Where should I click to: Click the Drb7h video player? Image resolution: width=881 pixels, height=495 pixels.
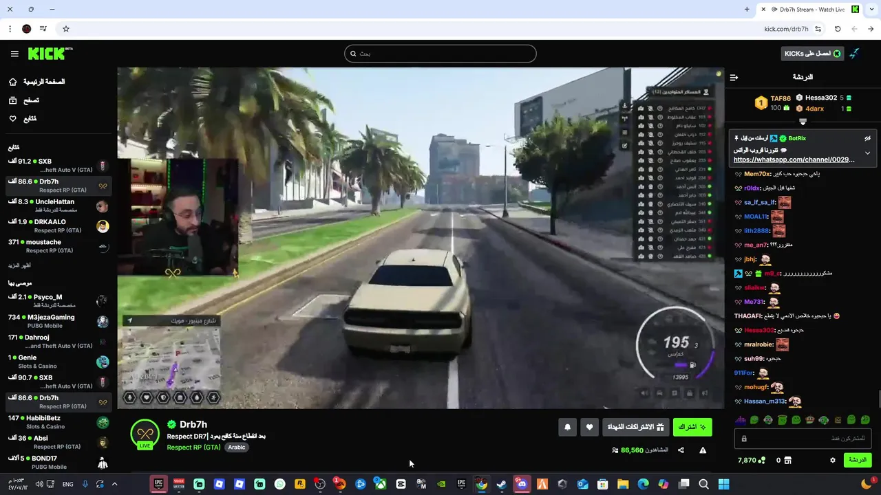click(x=421, y=238)
